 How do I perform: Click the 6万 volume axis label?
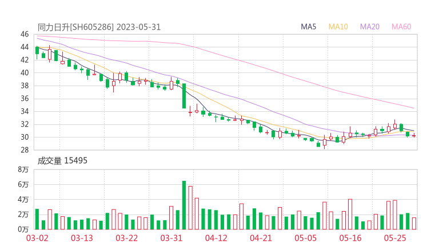tap(23, 184)
